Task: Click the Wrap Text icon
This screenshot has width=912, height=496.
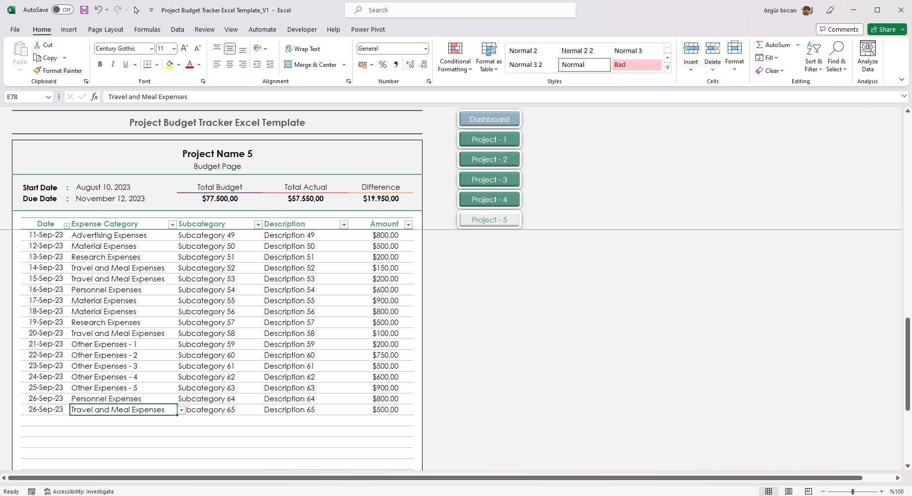Action: click(303, 49)
